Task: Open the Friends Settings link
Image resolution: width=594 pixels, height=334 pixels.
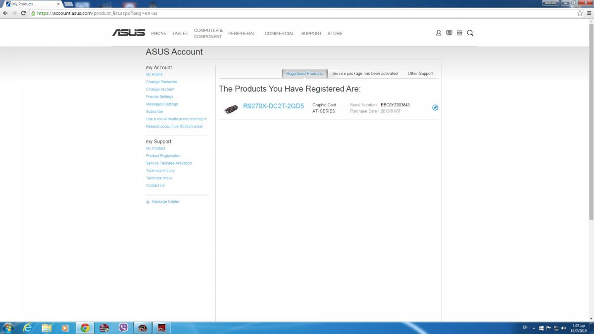Action: tap(159, 97)
